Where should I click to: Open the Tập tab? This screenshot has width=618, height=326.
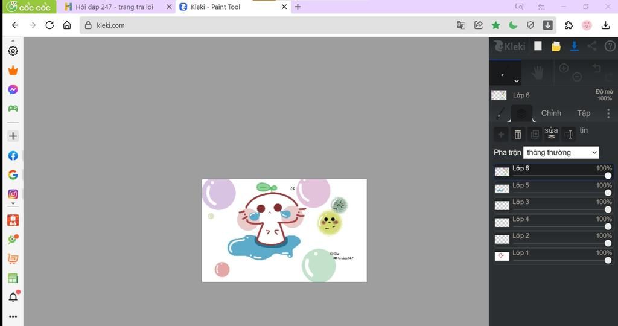584,113
